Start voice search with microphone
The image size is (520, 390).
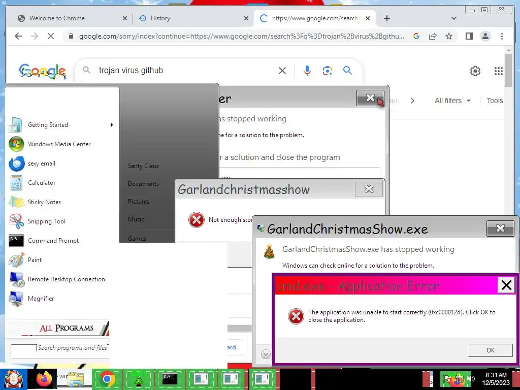pos(307,70)
